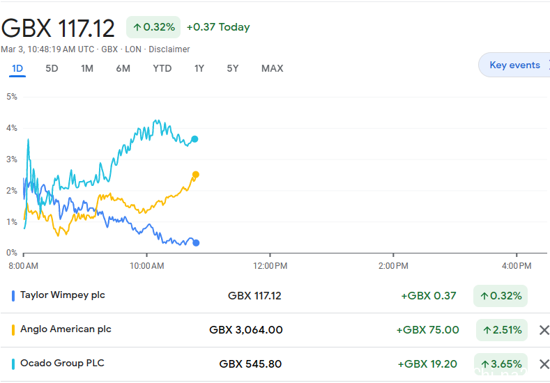Click the +GBX 0.37 change value
The height and width of the screenshot is (383, 550).
[429, 296]
